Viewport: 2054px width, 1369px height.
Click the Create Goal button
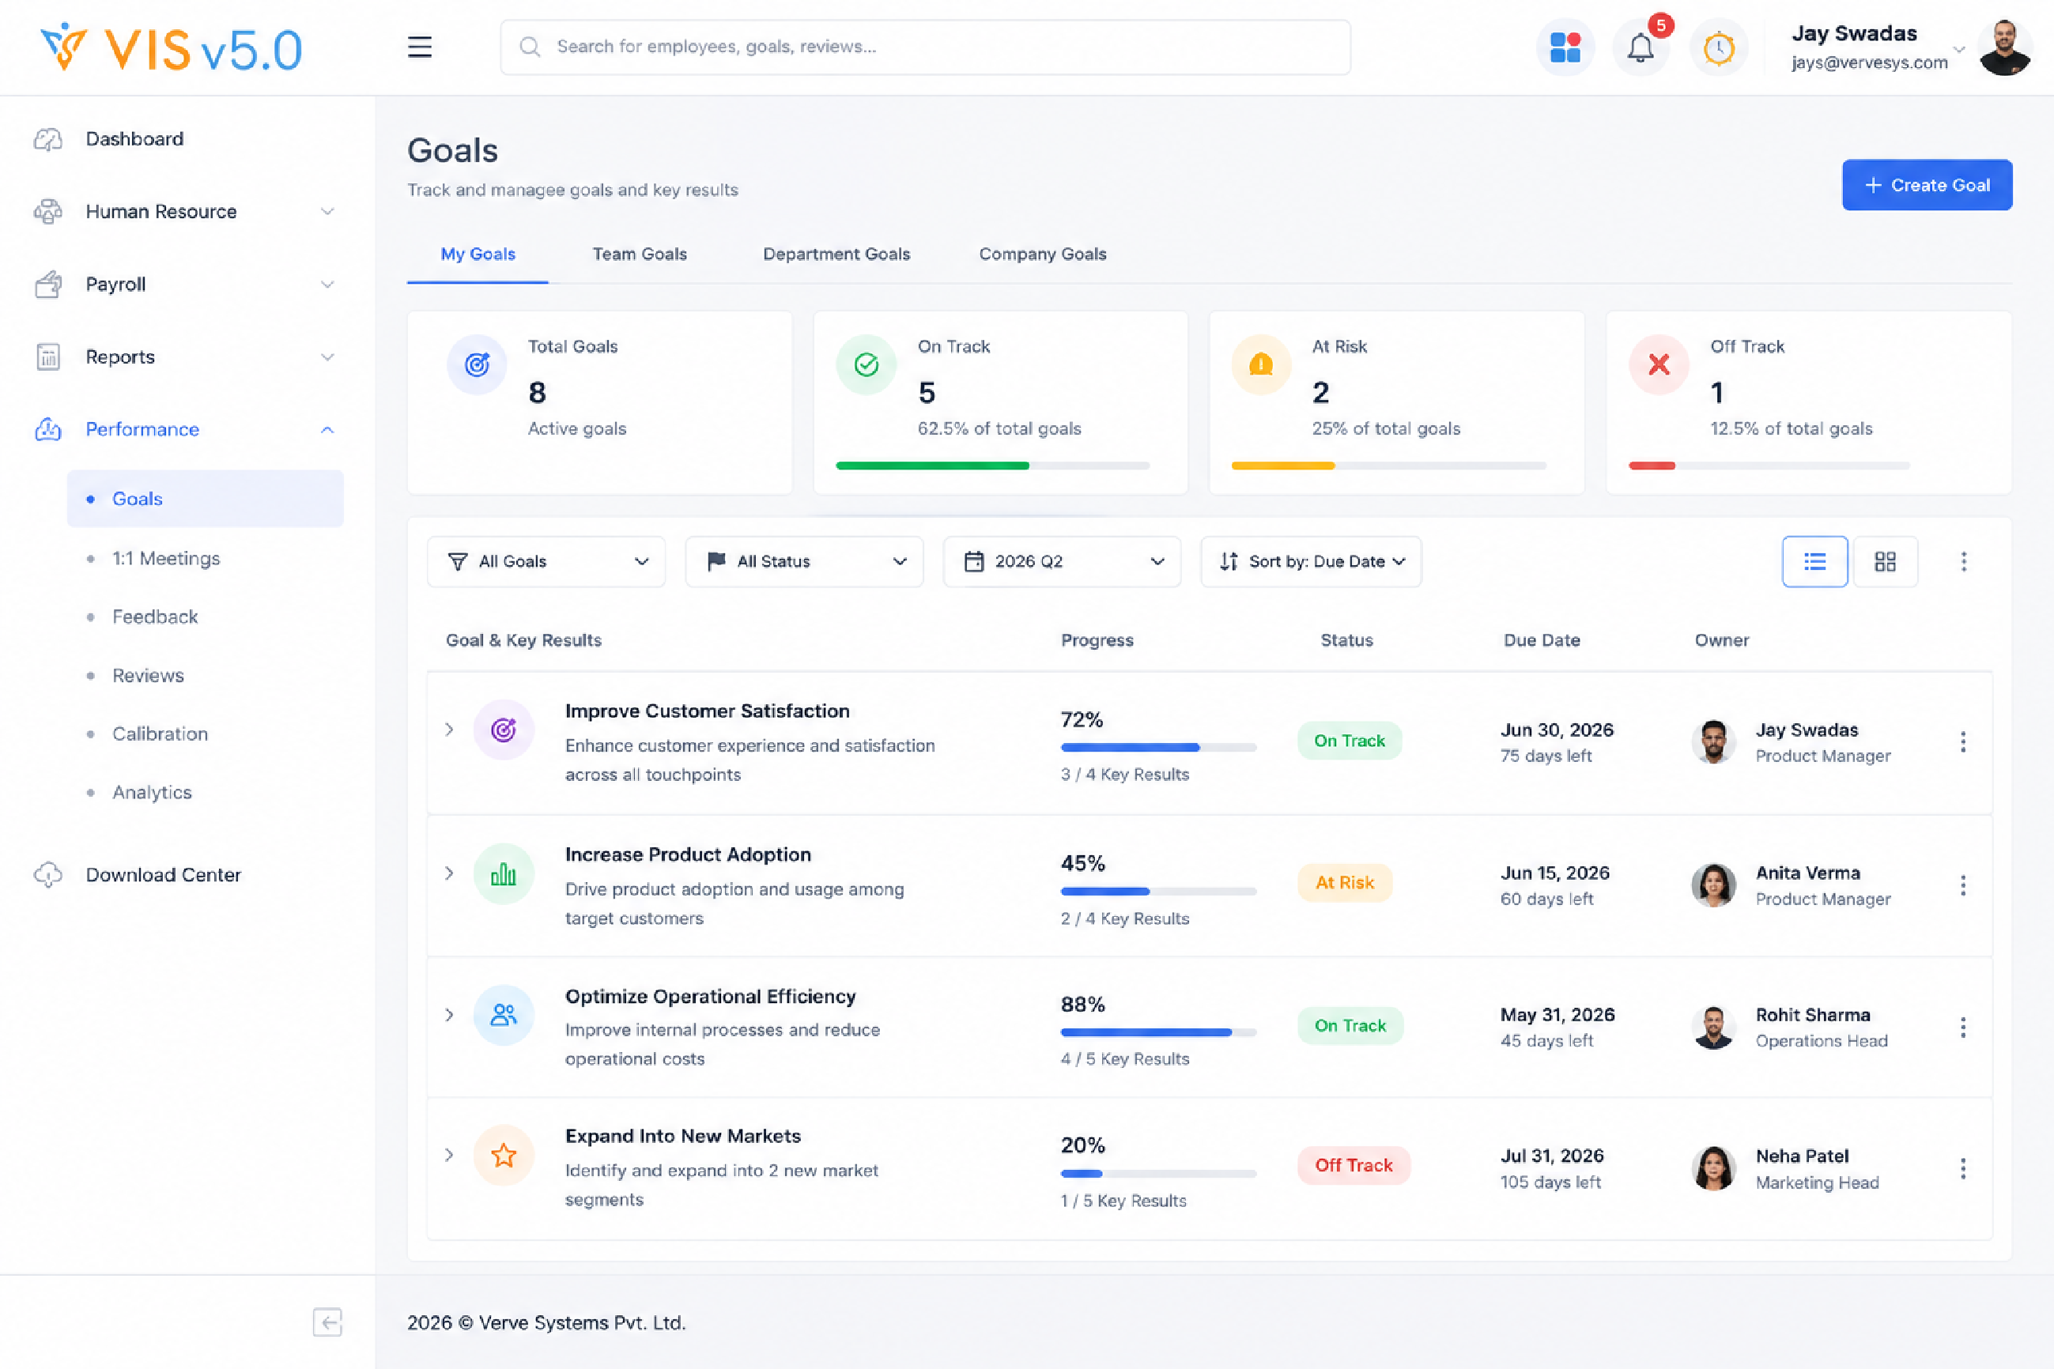(x=1928, y=185)
